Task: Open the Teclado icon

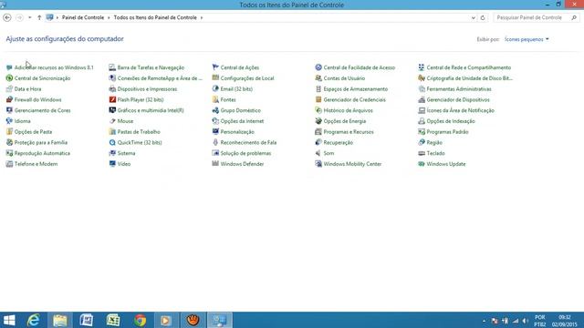Action: 422,153
